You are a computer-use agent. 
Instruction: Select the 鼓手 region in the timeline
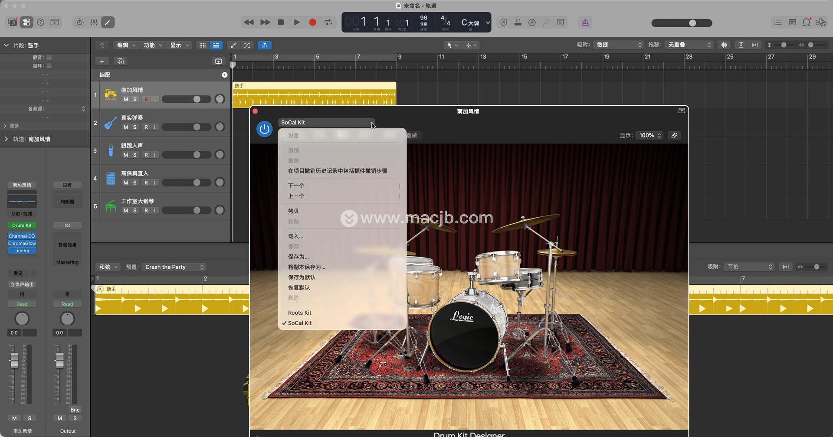314,94
